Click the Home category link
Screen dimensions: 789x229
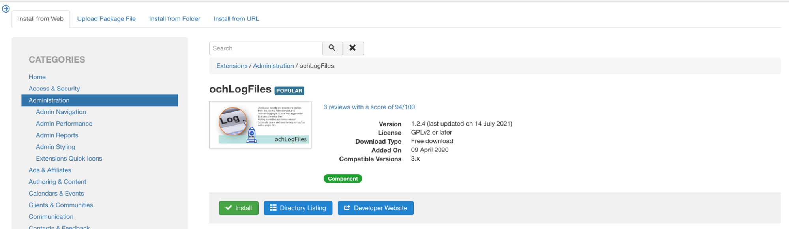click(37, 77)
